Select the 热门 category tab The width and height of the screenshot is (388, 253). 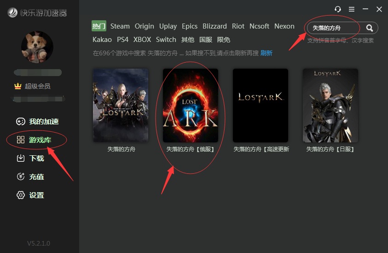[99, 26]
